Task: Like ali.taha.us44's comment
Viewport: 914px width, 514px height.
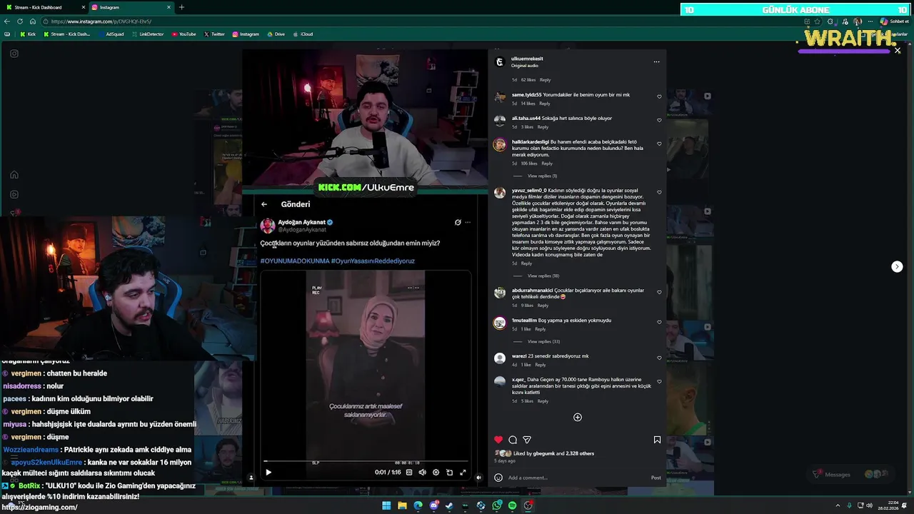Action: (x=659, y=120)
